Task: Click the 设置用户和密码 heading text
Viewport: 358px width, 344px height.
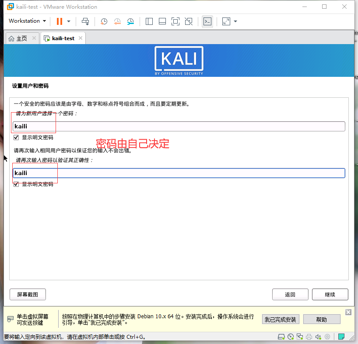Action: click(30, 86)
